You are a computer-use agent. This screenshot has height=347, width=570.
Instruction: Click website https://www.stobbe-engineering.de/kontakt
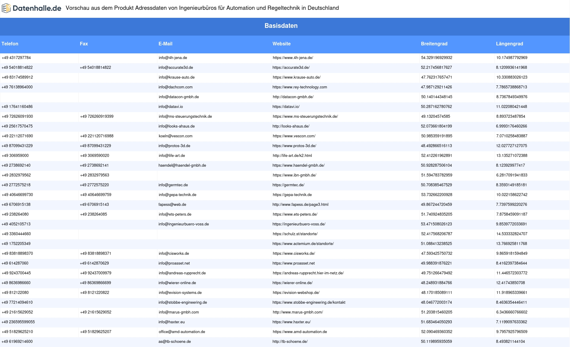tap(309, 303)
